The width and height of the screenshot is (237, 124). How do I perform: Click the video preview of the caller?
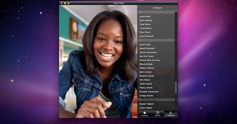pos(98,62)
